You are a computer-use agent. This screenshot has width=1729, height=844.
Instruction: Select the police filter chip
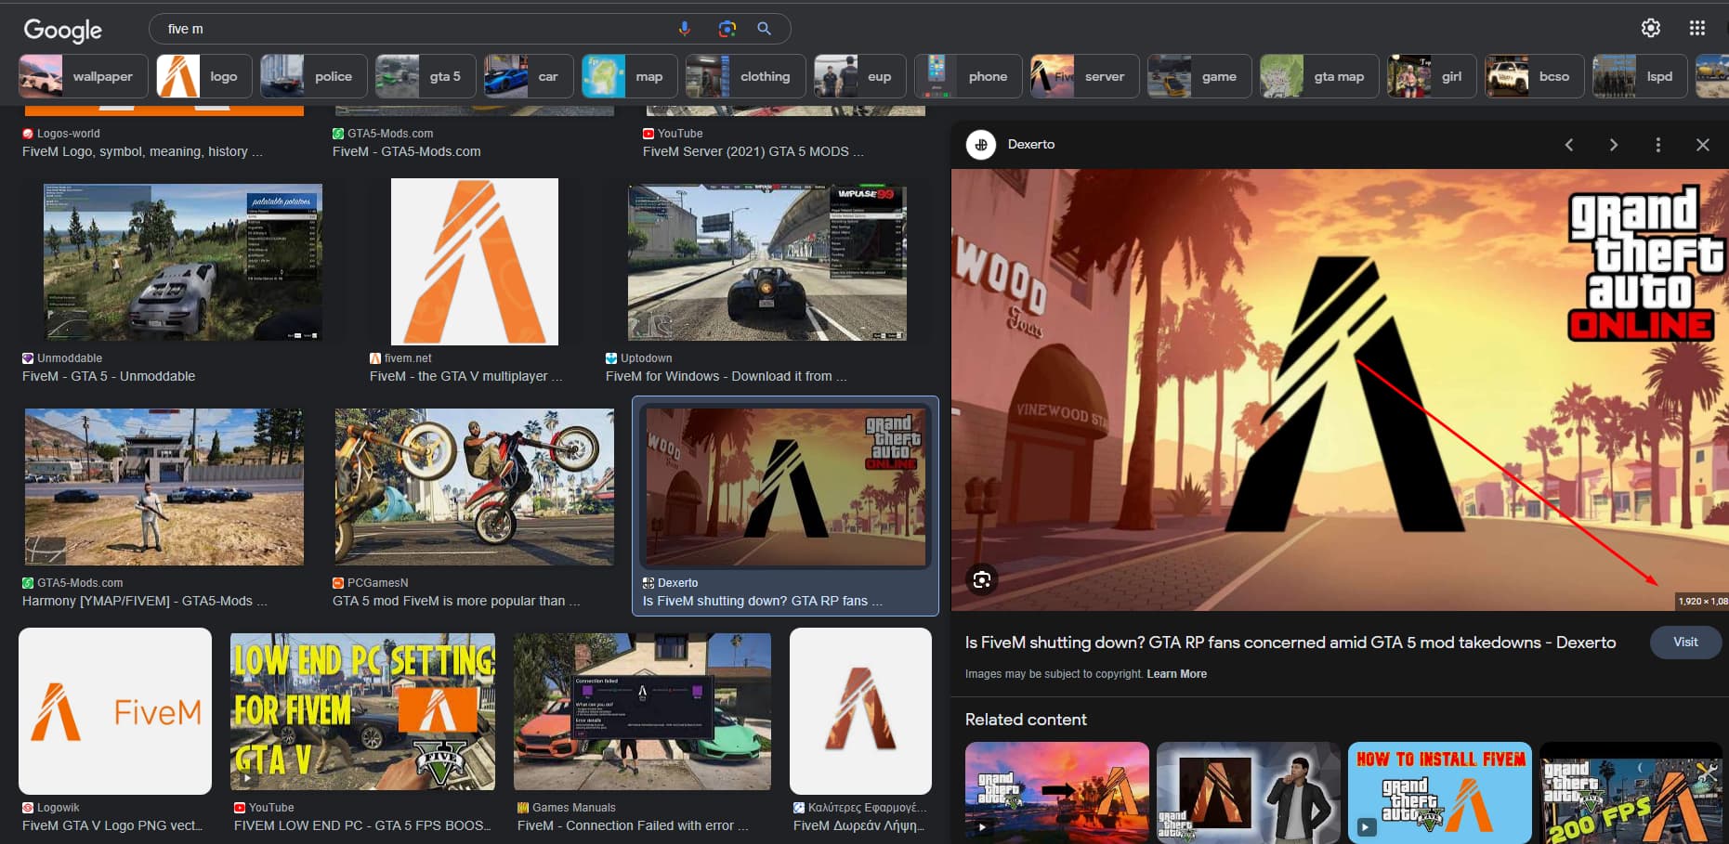pyautogui.click(x=313, y=76)
